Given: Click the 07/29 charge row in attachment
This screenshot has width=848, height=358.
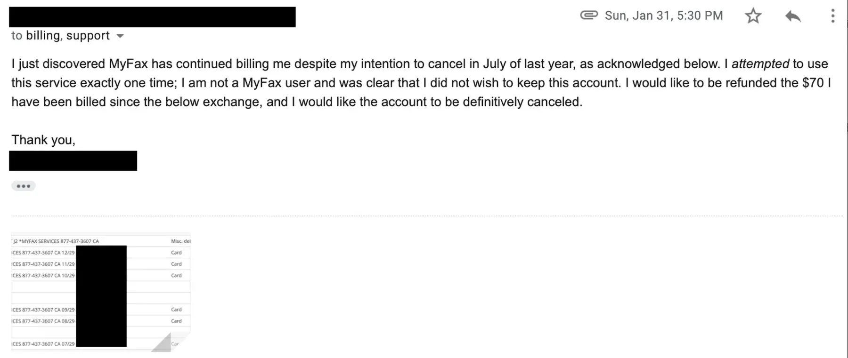Looking at the screenshot, I should pyautogui.click(x=43, y=344).
